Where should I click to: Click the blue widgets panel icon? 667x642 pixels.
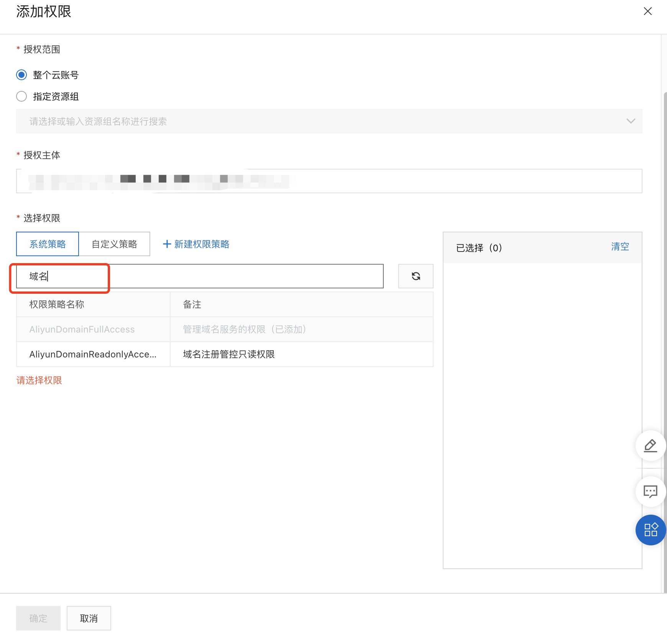click(x=650, y=530)
